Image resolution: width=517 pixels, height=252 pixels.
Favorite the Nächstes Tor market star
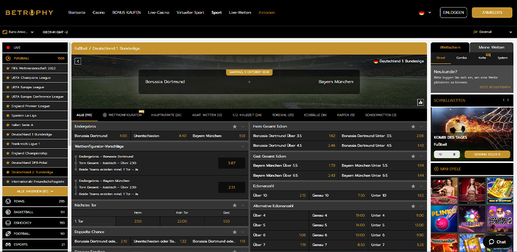(x=235, y=205)
